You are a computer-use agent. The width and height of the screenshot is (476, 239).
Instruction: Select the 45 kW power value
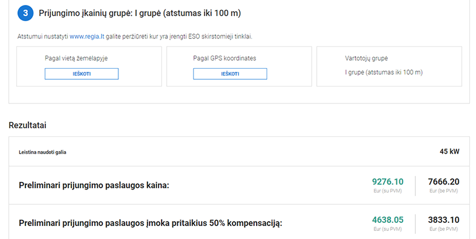(449, 151)
